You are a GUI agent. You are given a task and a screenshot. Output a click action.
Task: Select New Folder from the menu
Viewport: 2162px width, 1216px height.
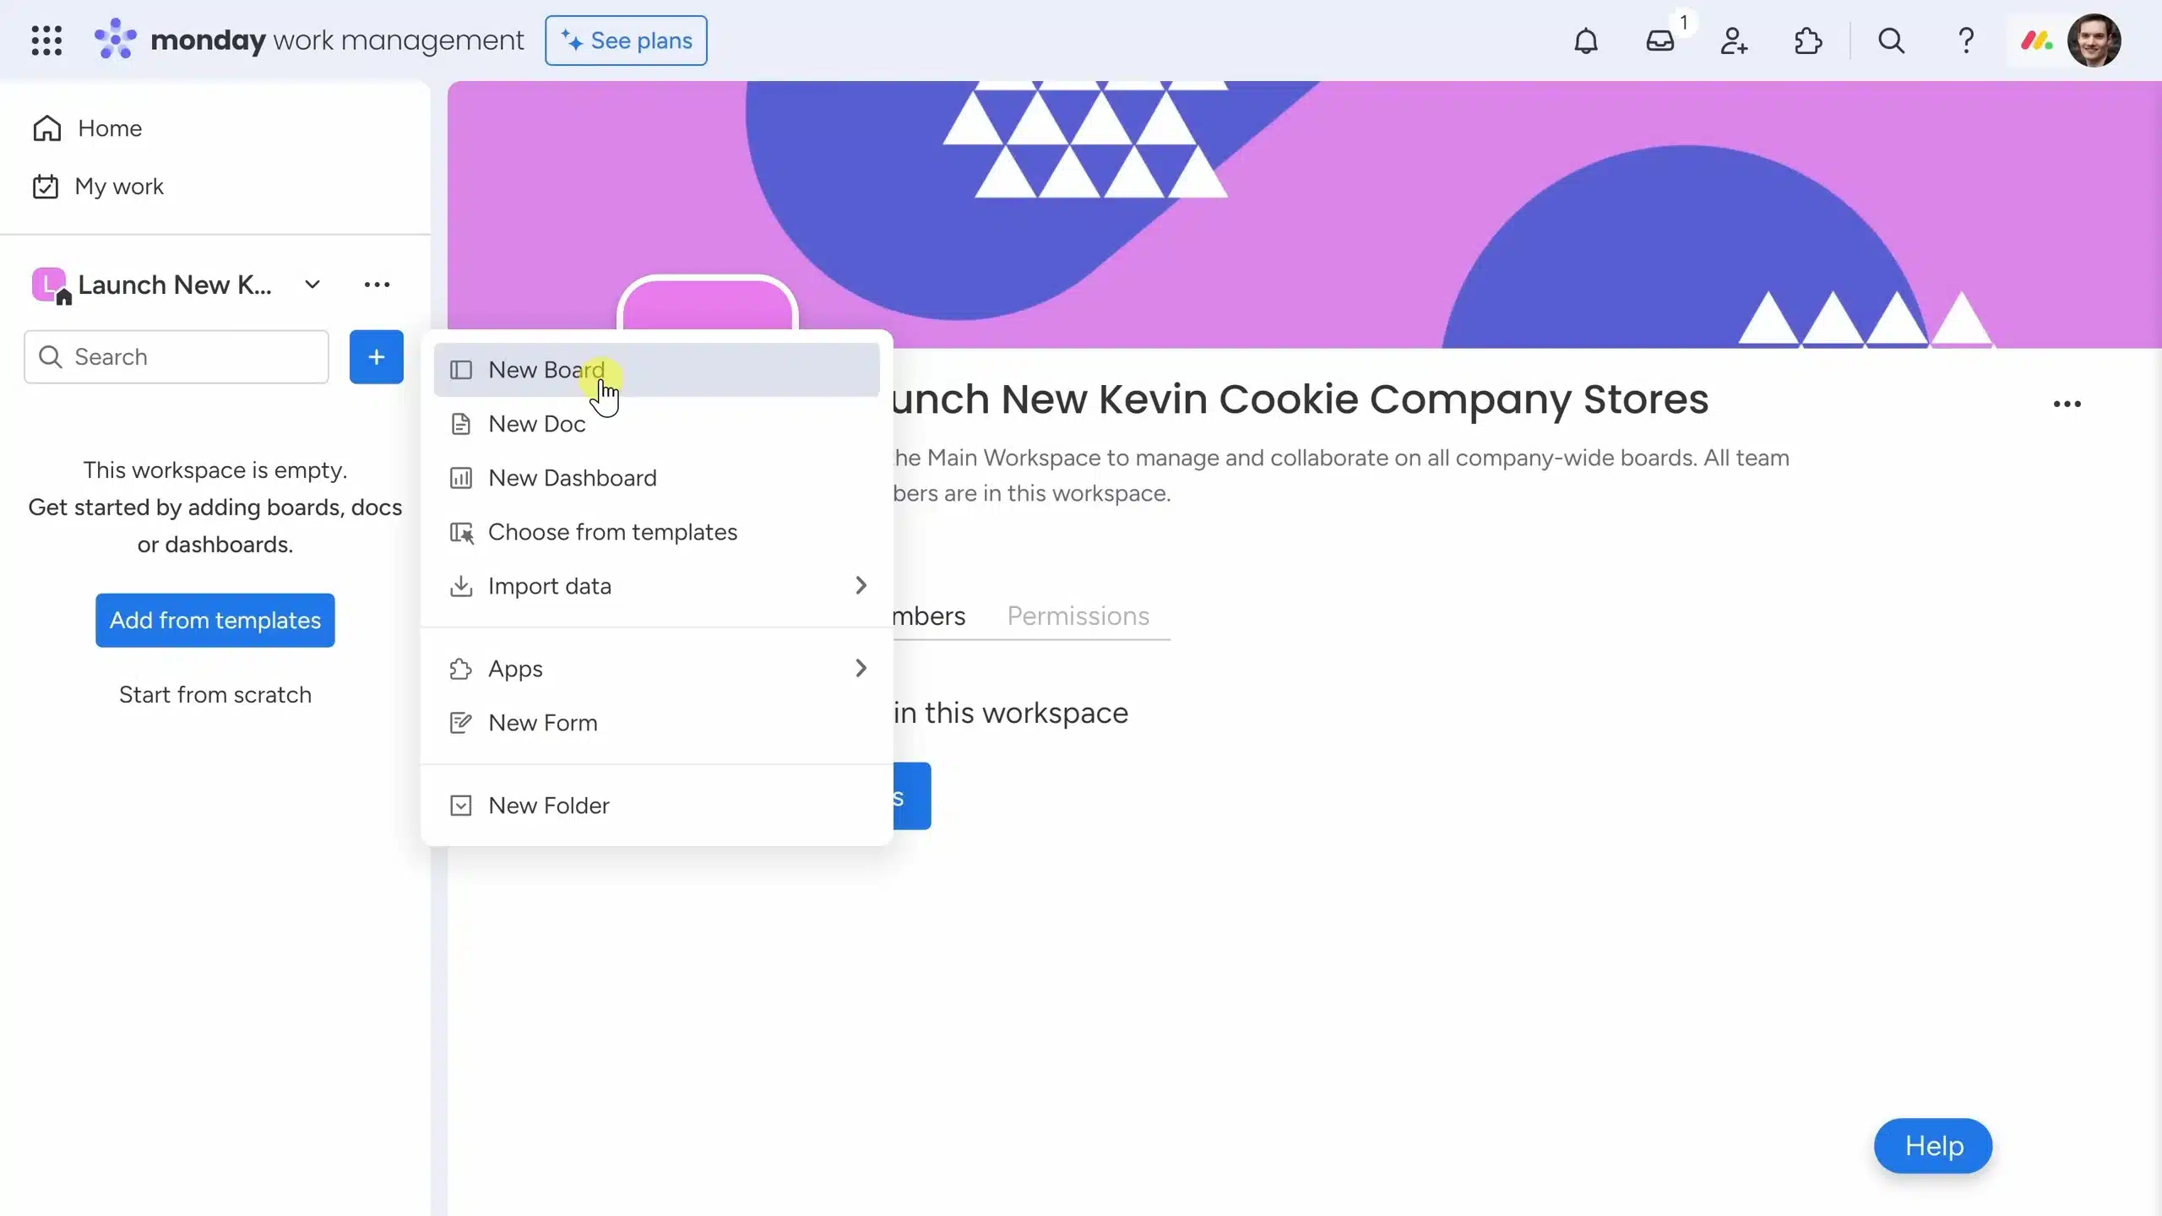click(657, 806)
